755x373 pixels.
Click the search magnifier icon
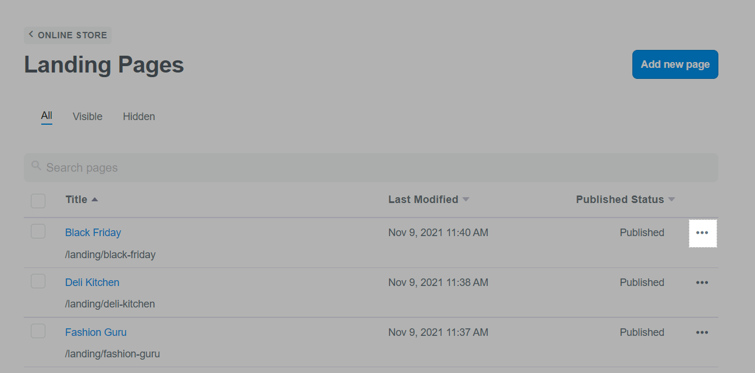(36, 166)
